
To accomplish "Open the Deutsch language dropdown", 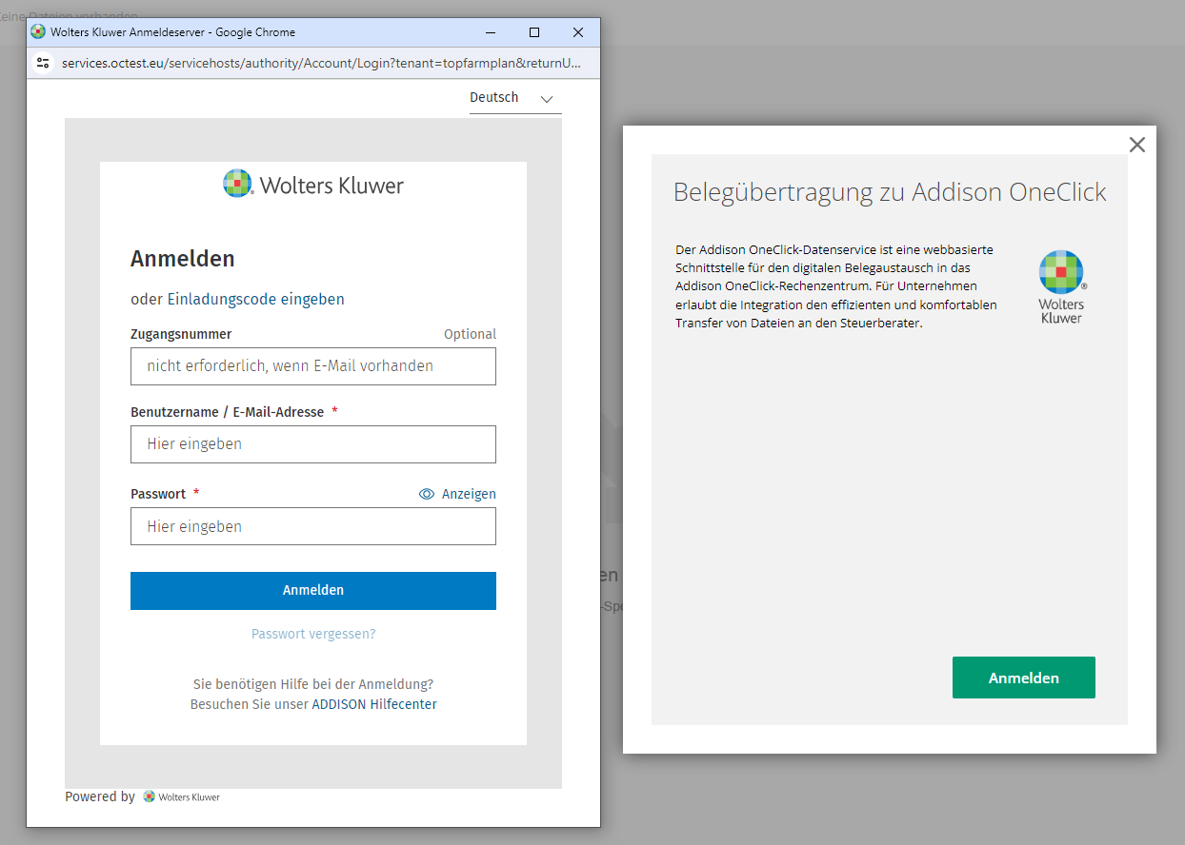I will pos(494,97).
